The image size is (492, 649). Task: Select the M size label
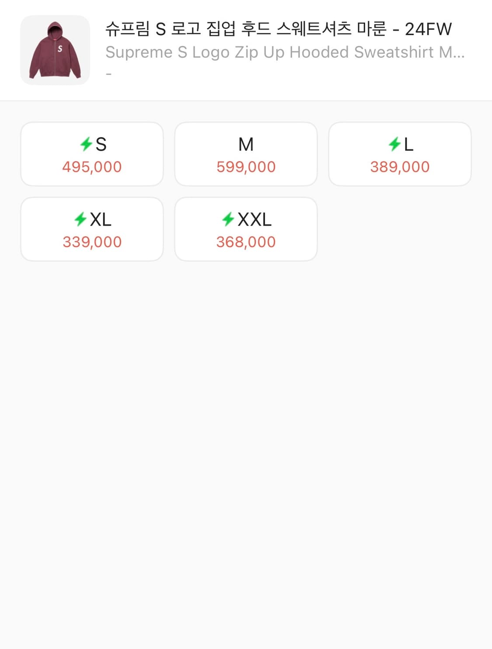click(x=246, y=144)
